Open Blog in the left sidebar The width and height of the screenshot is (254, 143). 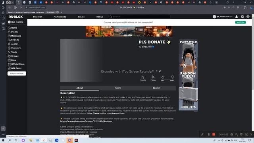pos(12,60)
